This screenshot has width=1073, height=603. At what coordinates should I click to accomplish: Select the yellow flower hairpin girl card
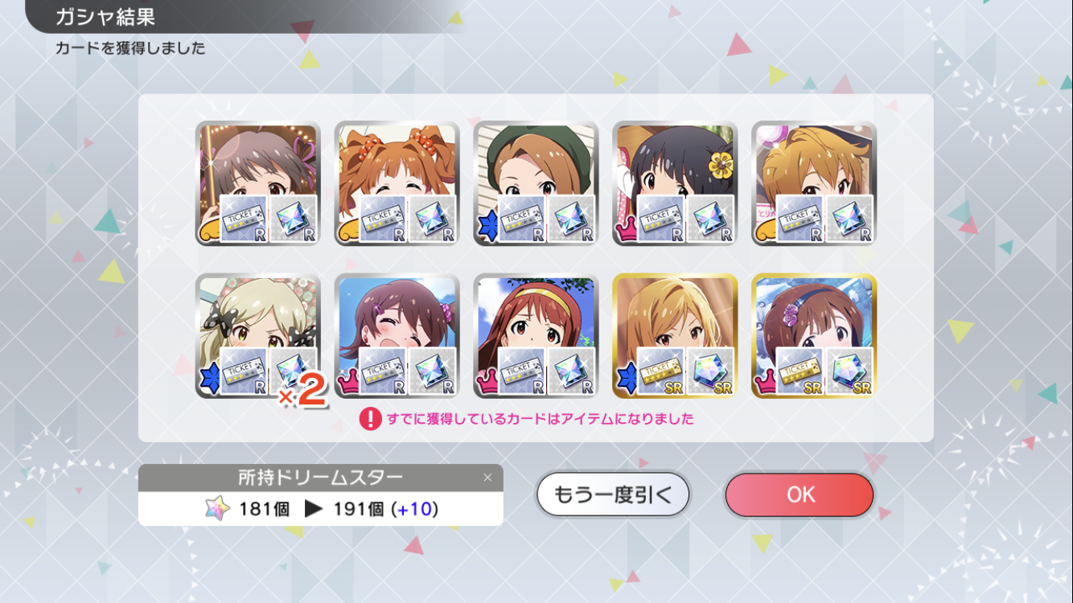click(675, 183)
